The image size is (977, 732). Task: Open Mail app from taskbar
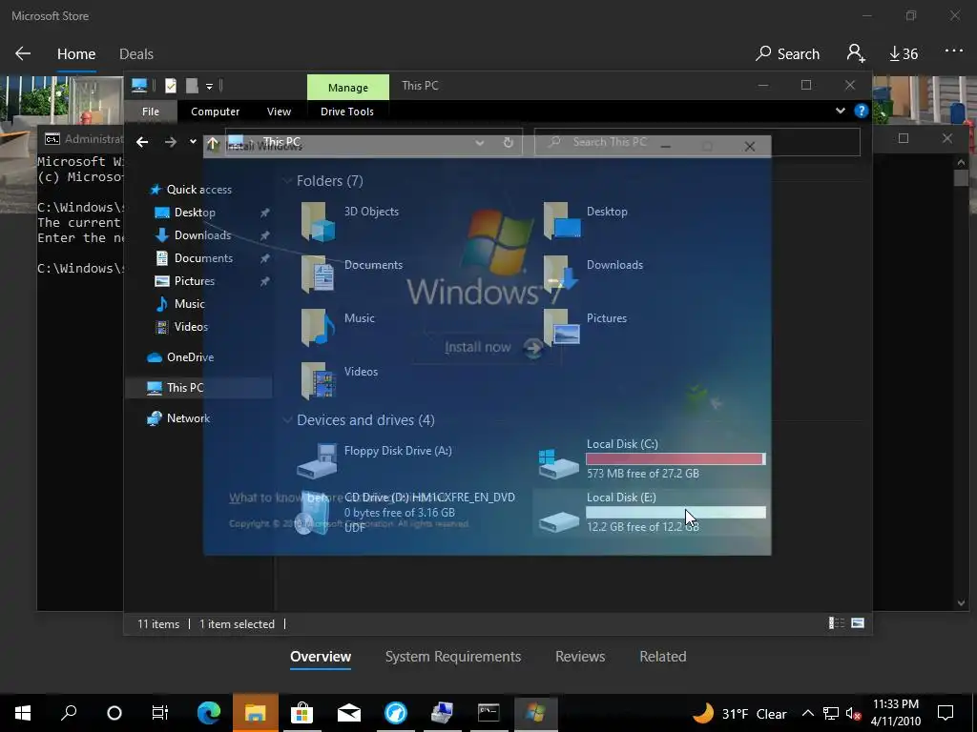(x=349, y=713)
